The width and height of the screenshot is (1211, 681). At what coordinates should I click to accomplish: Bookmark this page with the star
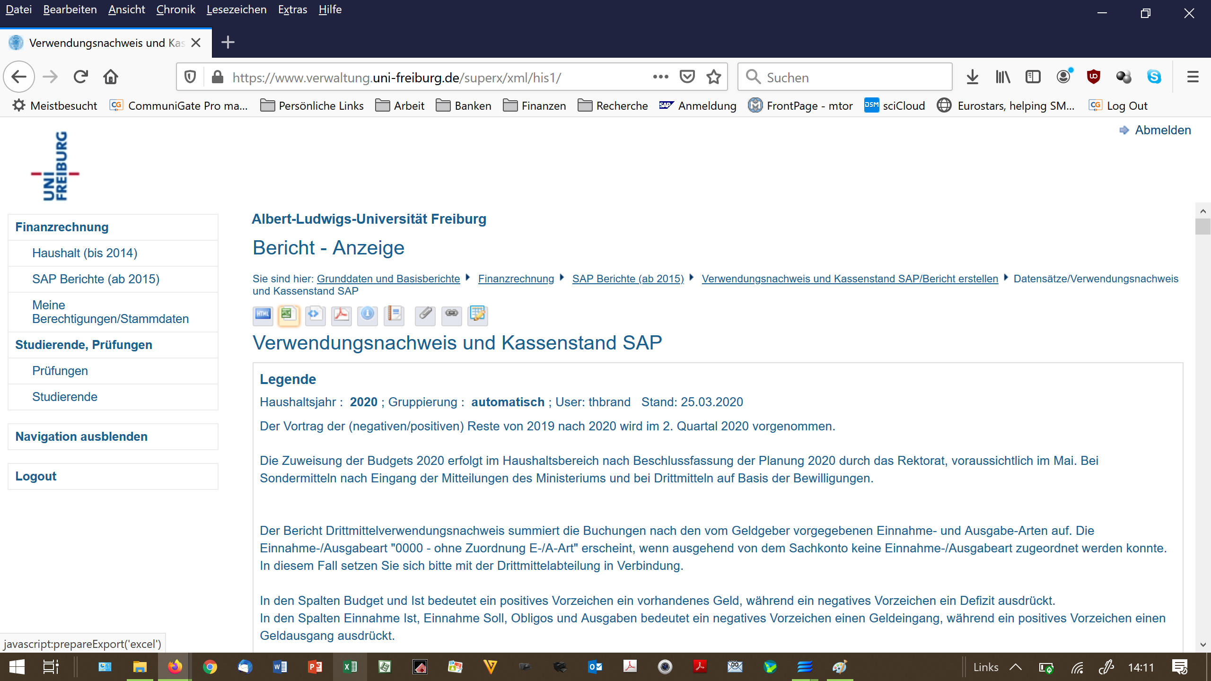(x=714, y=77)
